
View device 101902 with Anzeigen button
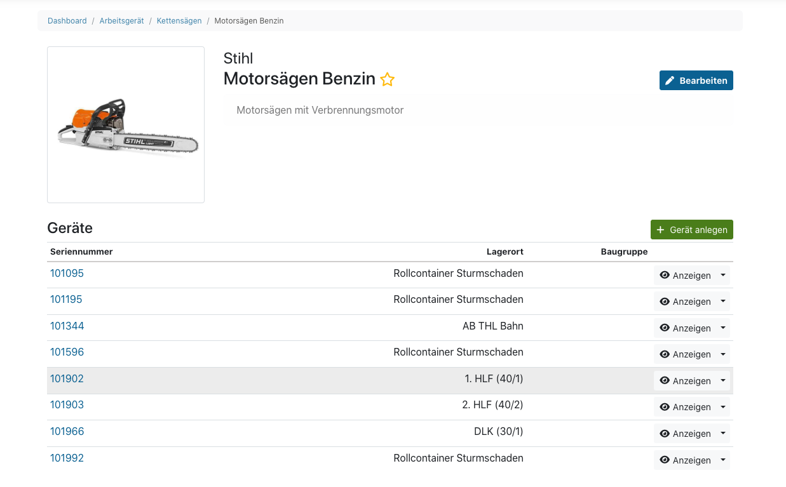tap(685, 381)
